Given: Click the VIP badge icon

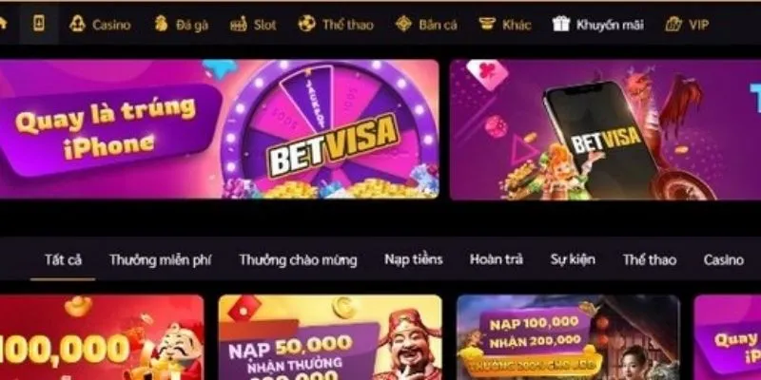Looking at the screenshot, I should point(673,24).
